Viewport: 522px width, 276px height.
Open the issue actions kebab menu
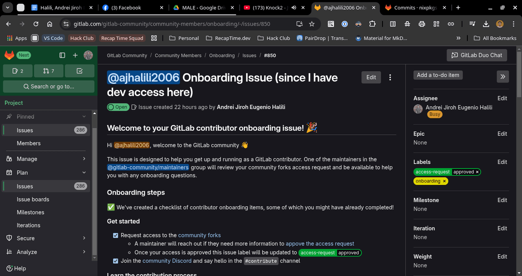390,77
